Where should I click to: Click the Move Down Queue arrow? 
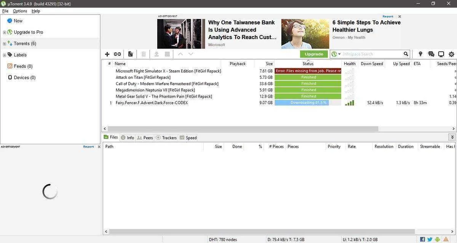(x=191, y=54)
